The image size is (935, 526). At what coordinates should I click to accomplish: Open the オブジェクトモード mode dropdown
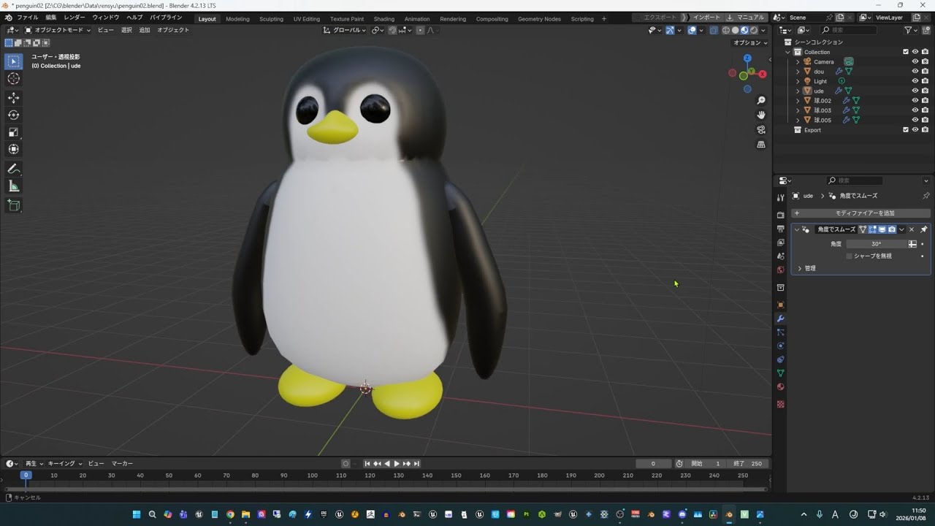(x=58, y=30)
